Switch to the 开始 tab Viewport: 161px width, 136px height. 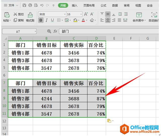tap(63, 5)
